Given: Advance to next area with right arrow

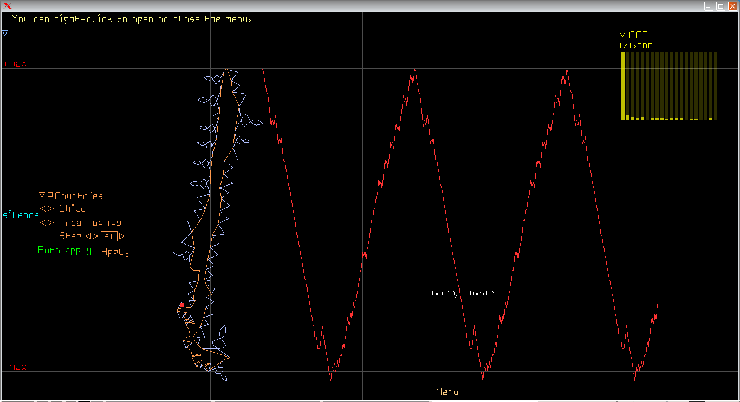Looking at the screenshot, I should point(51,222).
